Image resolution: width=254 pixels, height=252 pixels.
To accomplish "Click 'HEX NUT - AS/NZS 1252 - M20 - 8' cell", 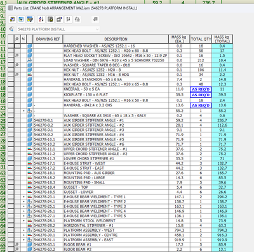I will point(116,70).
